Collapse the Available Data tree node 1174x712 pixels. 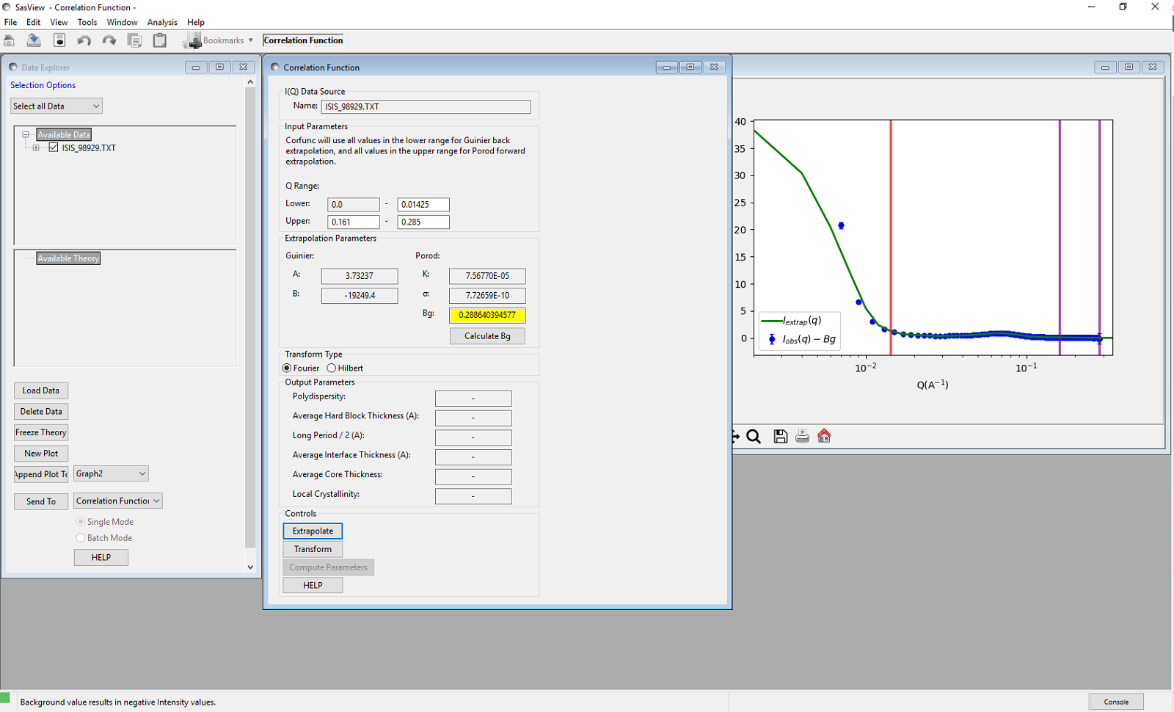pyautogui.click(x=24, y=134)
